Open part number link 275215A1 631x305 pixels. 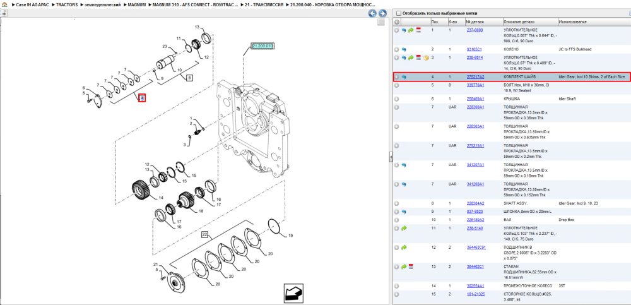pos(475,145)
